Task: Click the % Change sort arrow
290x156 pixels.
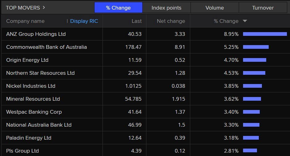Action: tap(245, 21)
